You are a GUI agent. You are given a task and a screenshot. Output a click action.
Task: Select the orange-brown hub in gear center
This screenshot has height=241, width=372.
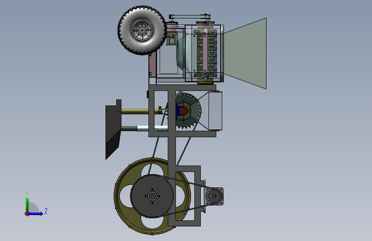(x=184, y=111)
